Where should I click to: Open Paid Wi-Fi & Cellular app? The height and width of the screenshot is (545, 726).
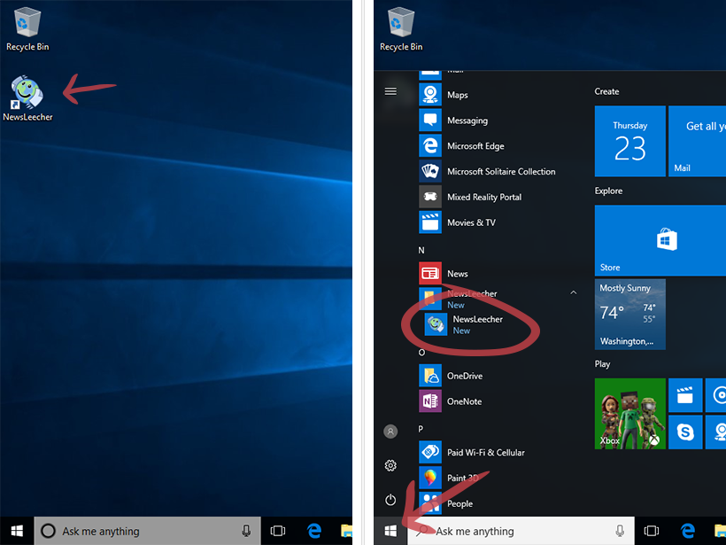[498, 452]
